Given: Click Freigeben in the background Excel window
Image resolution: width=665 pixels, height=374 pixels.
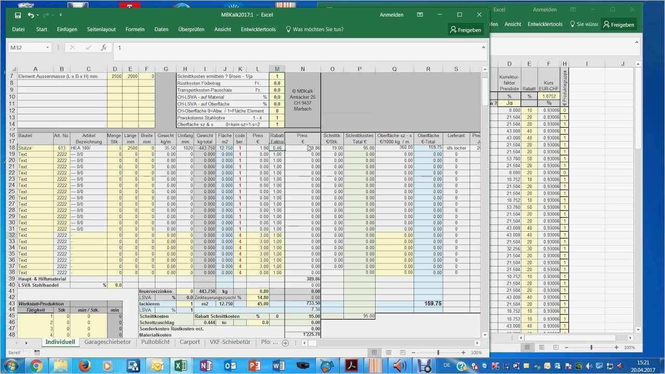Looking at the screenshot, I should pos(619,24).
